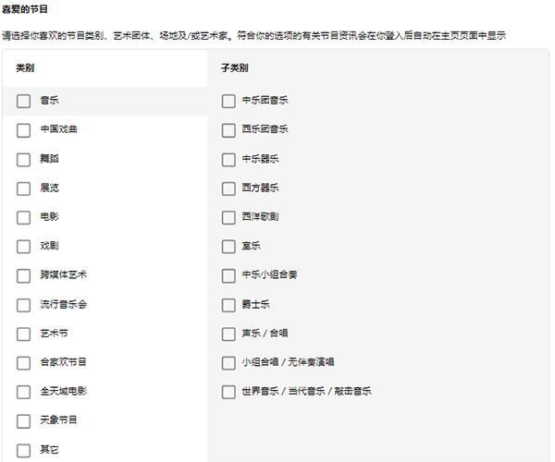Click the 全天域电影 category label
Screen dimensions: 555x462
tap(63, 392)
